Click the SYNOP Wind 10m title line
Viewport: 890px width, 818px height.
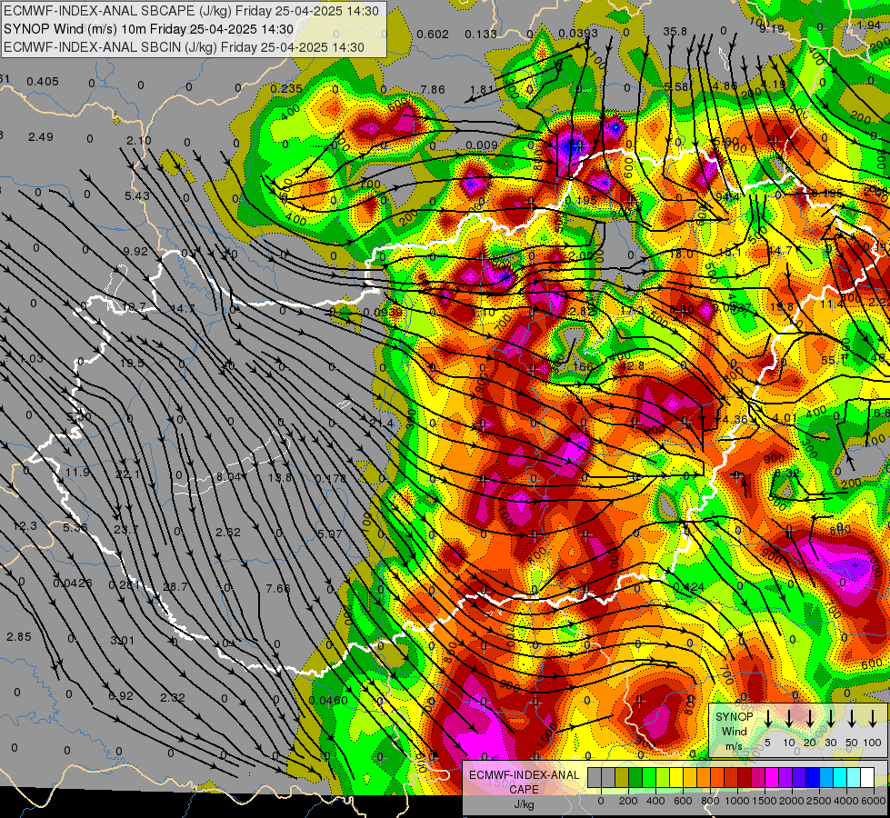click(x=148, y=29)
